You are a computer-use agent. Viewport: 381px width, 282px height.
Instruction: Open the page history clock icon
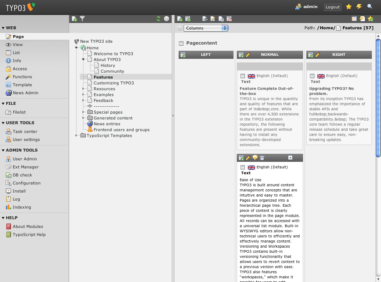tap(229, 19)
